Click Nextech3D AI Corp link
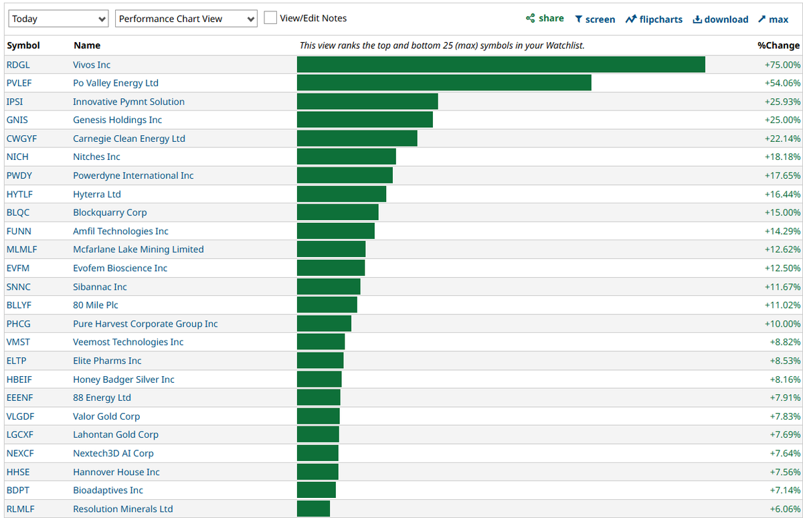 tap(113, 453)
